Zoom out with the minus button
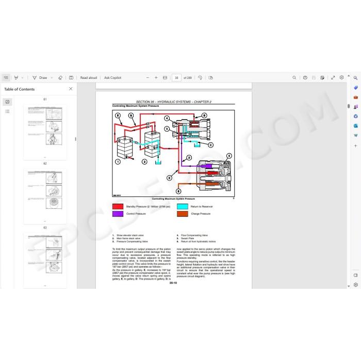Image resolution: width=361 pixels, height=361 pixels. coord(148,77)
